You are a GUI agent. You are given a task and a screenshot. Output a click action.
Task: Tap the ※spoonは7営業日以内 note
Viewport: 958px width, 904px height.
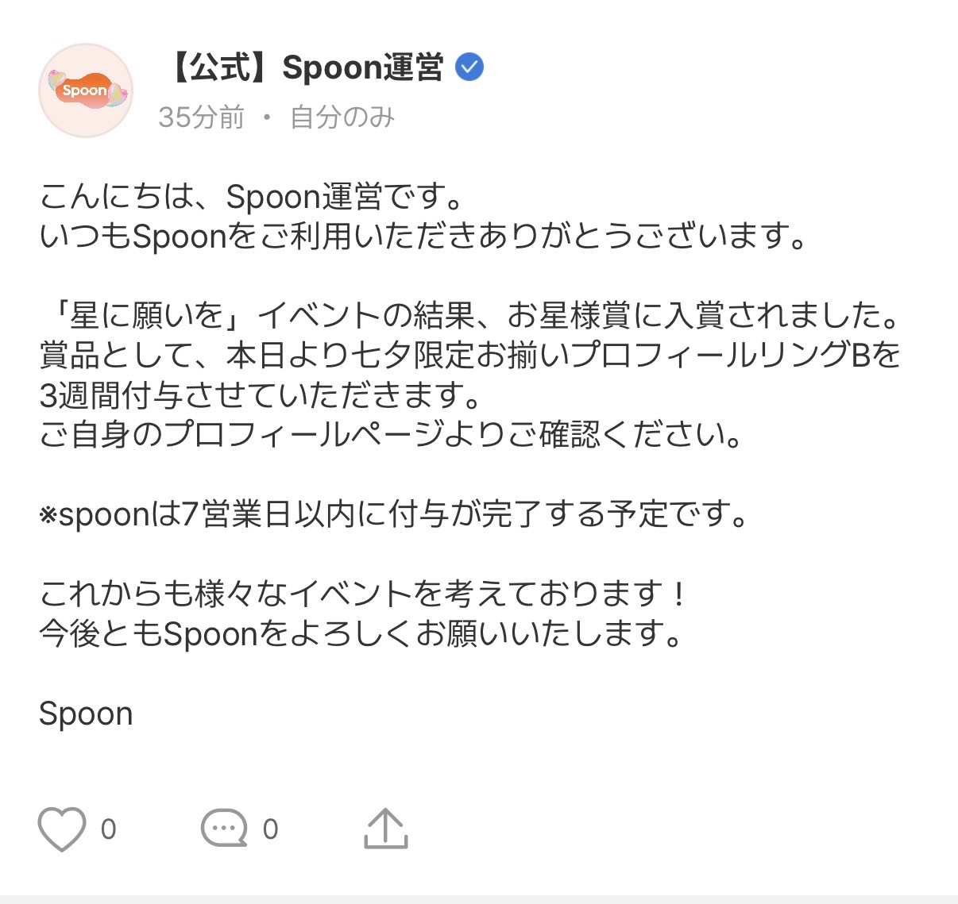pos(394,514)
